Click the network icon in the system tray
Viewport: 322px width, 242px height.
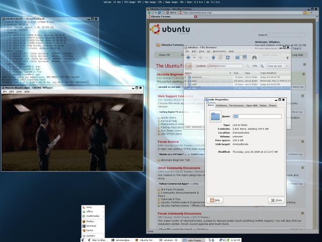(x=221, y=240)
